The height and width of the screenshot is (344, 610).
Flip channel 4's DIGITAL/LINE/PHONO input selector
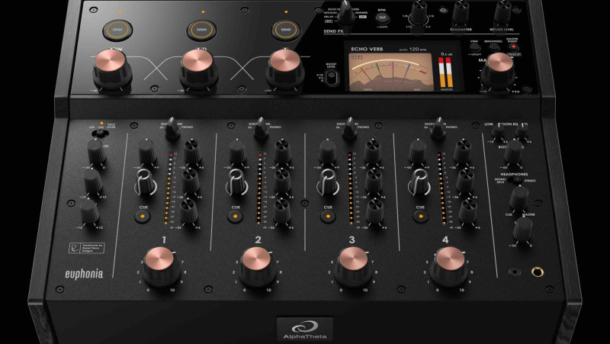438,128
